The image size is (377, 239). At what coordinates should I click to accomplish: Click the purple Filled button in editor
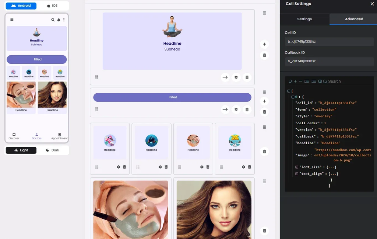point(172,97)
